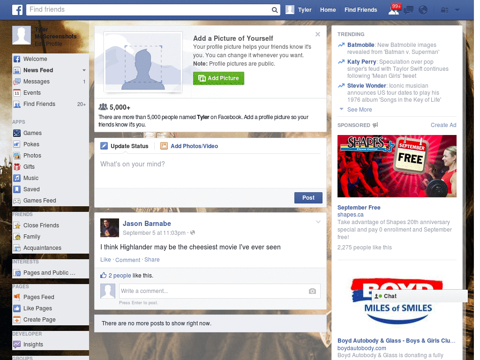
Task: Click the What's on your mind box
Action: (x=210, y=171)
